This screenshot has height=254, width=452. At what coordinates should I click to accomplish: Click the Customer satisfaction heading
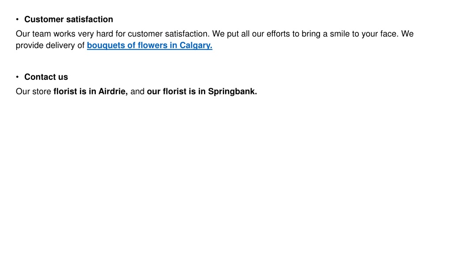[68, 19]
